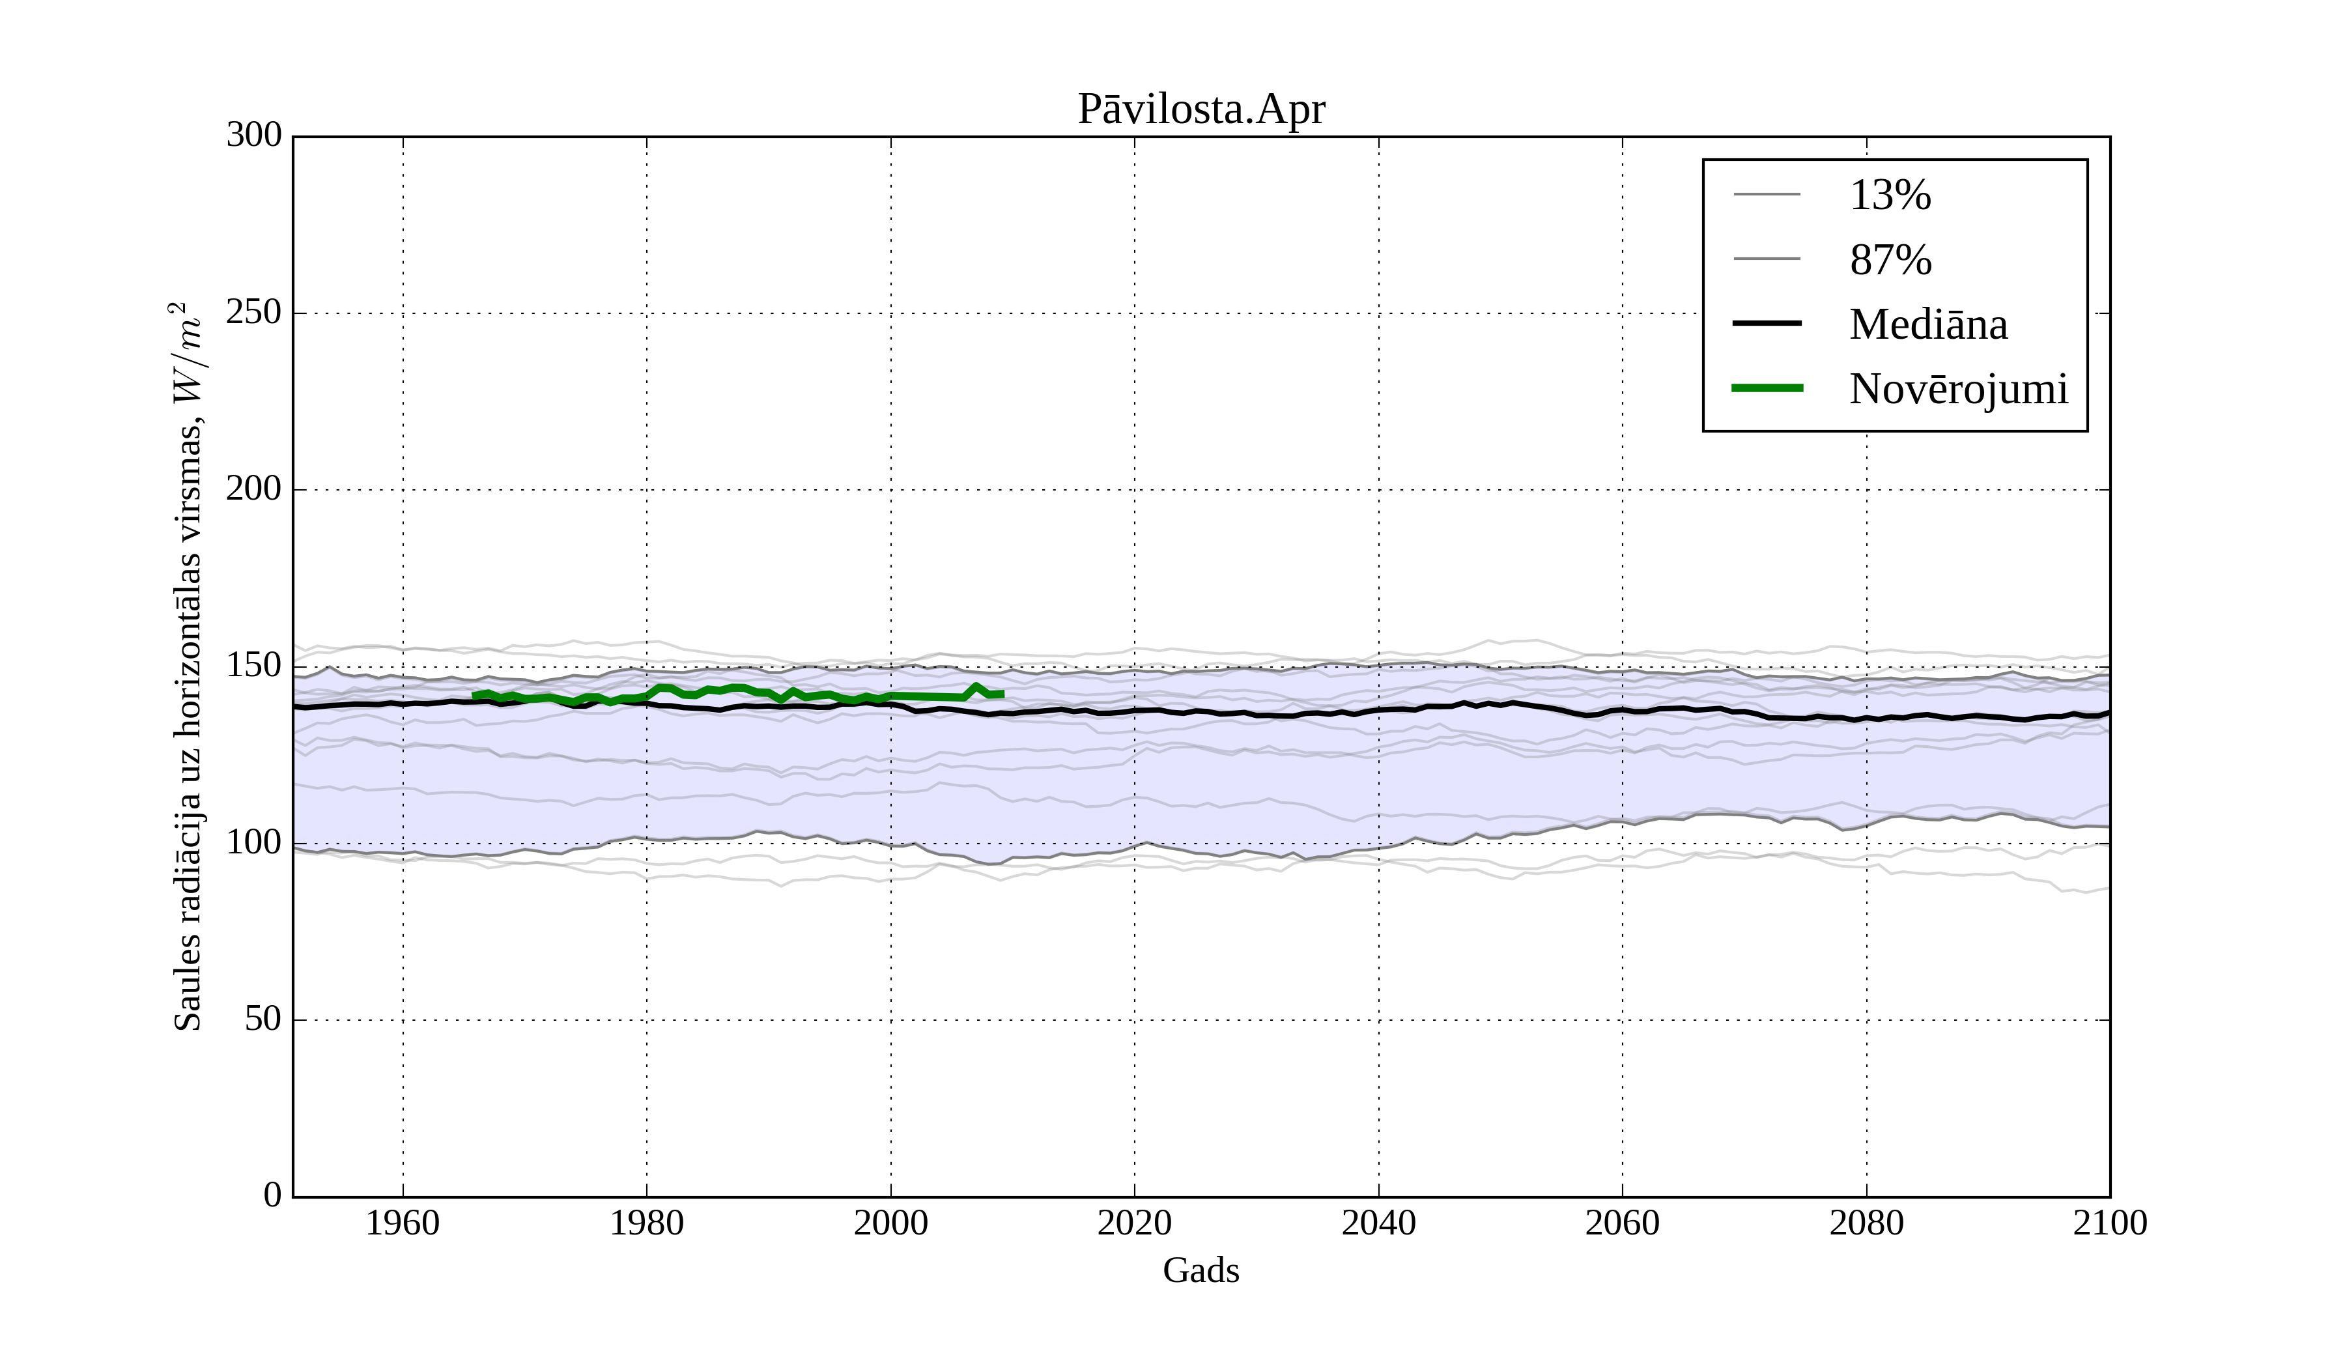The width and height of the screenshot is (2345, 1368).
Task: Click the 2040 x-axis tick label
Action: (1378, 1223)
